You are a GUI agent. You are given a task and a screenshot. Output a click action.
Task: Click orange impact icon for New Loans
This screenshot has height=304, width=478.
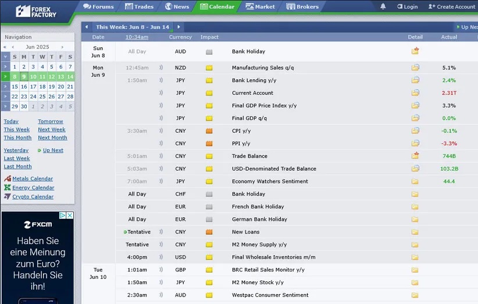[209, 232]
